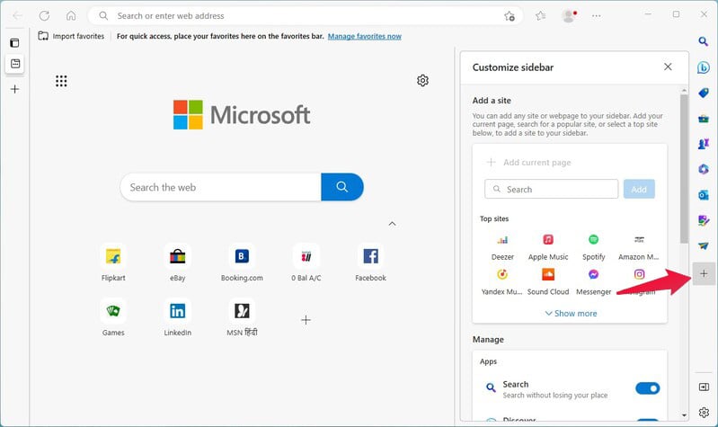Click the blue web search button

click(342, 187)
